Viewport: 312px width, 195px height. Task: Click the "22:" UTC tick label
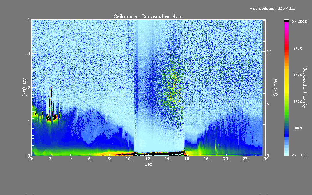click(246, 159)
